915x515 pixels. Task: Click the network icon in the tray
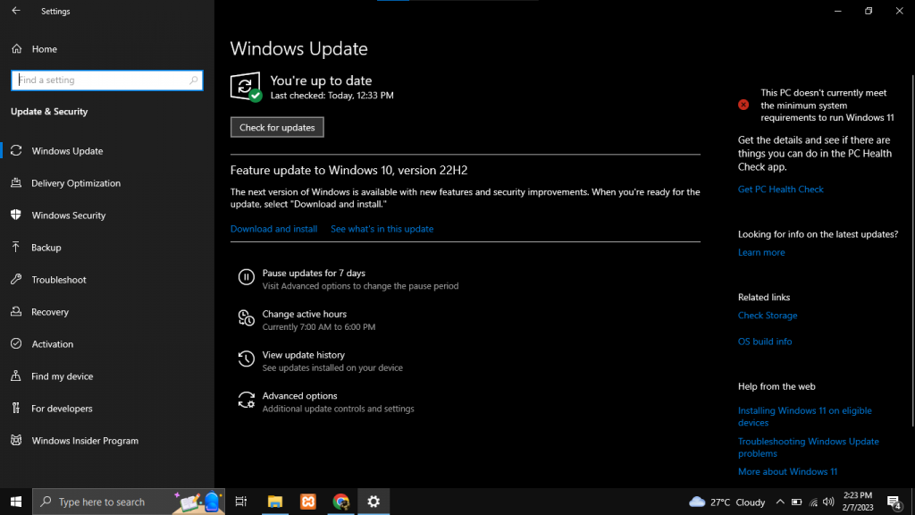813,502
